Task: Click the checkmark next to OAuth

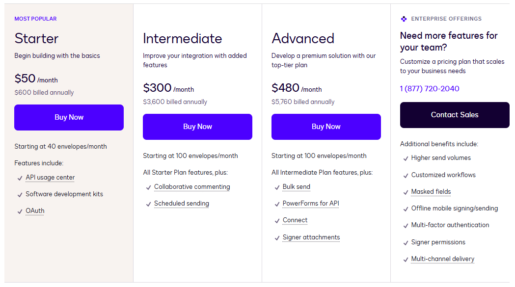Action: (19, 211)
